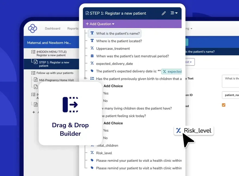Click form icon beside STEP 1 in sidebar

pos(36,62)
